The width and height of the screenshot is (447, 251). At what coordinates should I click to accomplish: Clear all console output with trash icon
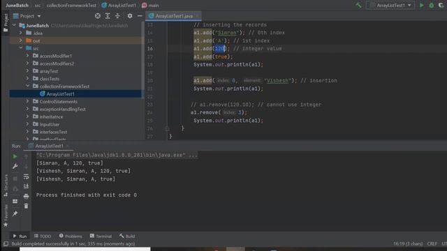point(26,206)
